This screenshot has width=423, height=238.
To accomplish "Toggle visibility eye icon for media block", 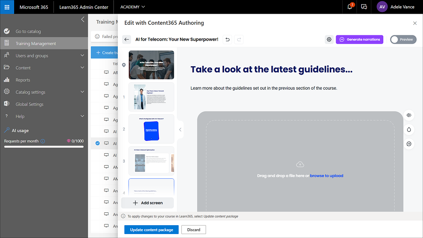I will (x=409, y=115).
